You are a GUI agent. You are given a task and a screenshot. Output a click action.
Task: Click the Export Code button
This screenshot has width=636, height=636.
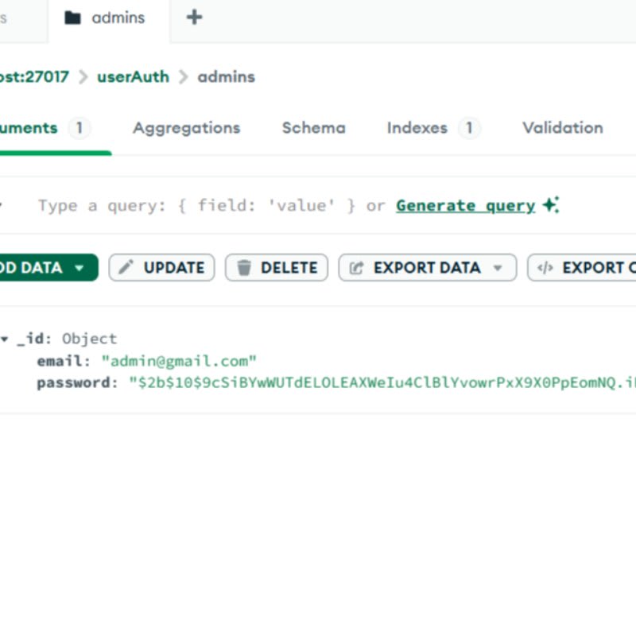(x=582, y=268)
